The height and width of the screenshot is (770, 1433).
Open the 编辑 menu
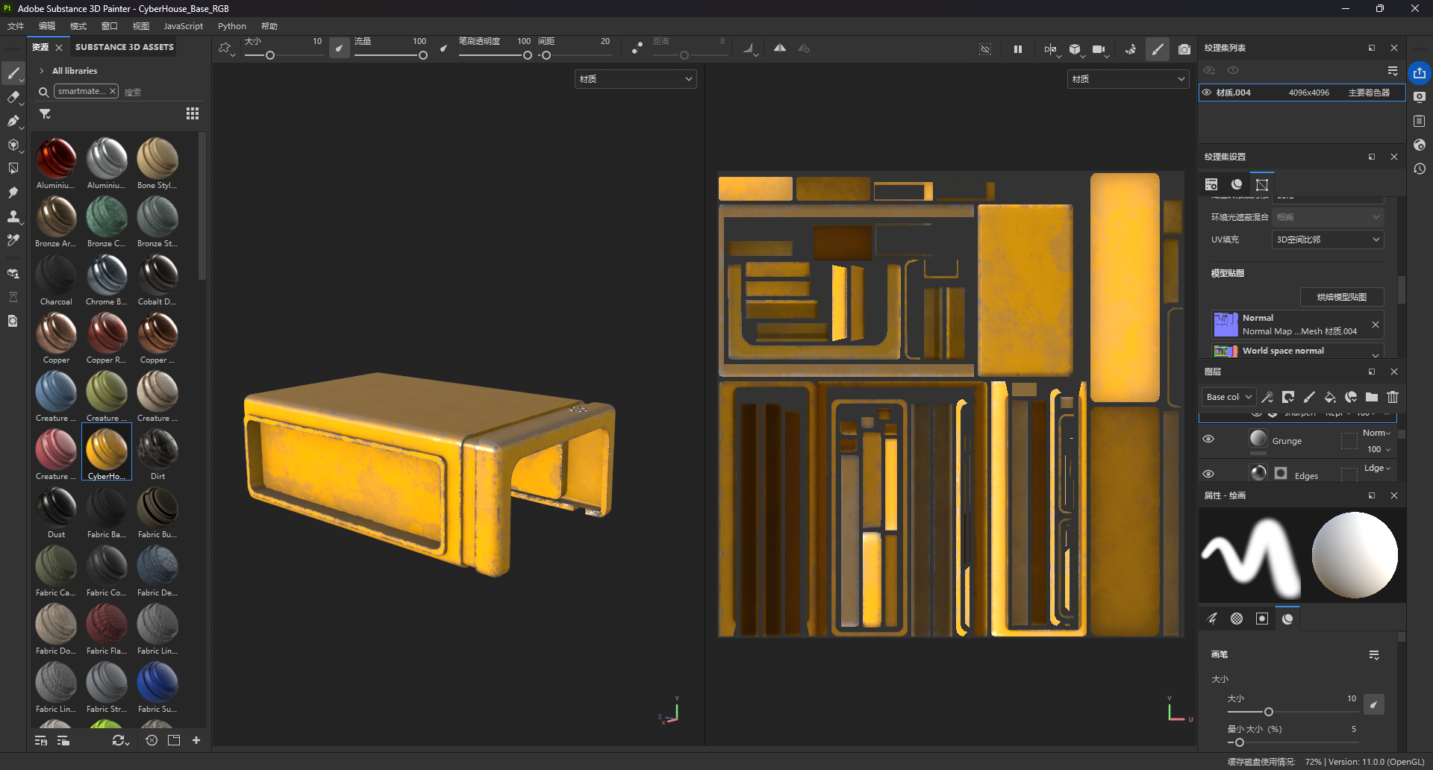click(47, 26)
